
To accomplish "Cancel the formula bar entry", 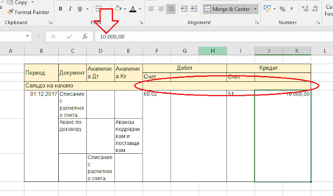I will [54, 36].
